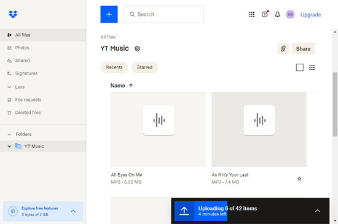Viewport: 338px width, 224px height.
Task: Click the Uploading 6 of 42 items progress bar
Action: point(250,211)
